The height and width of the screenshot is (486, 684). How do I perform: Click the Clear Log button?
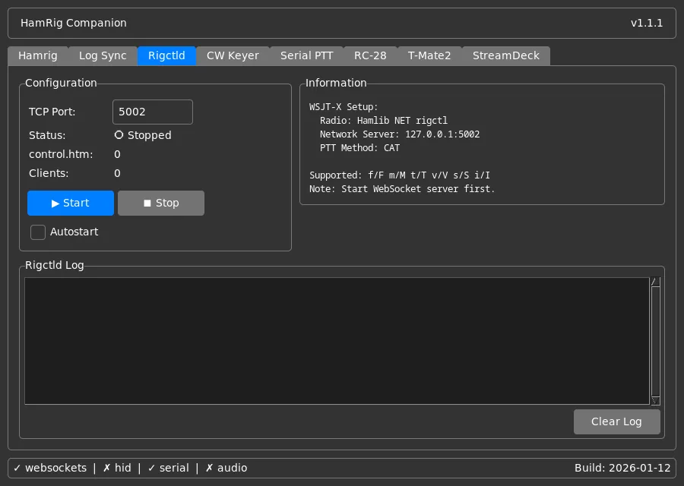[617, 422]
